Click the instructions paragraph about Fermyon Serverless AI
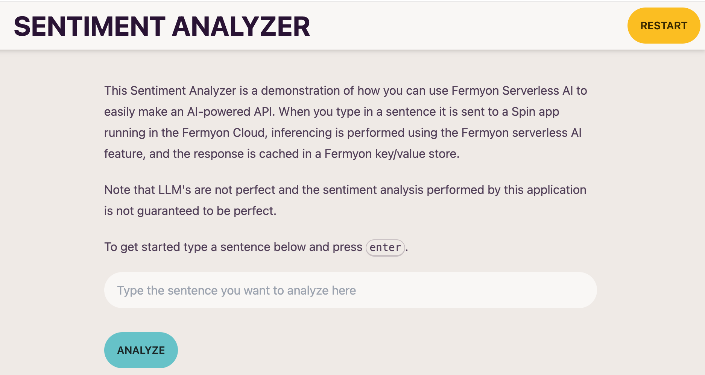The width and height of the screenshot is (705, 375). click(x=345, y=122)
